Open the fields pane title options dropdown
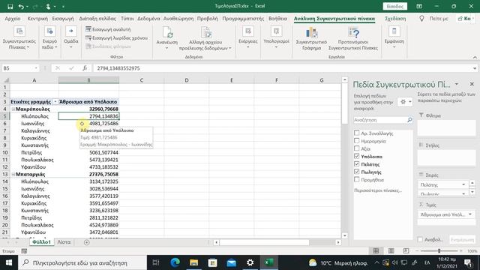This screenshot has width=480, height=270. [x=457, y=84]
